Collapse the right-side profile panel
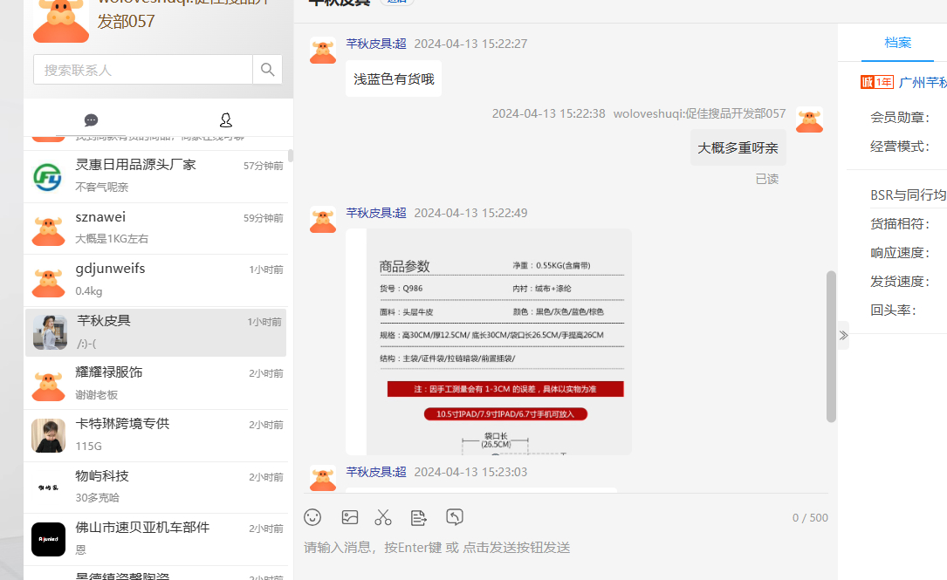This screenshot has width=947, height=580. pyautogui.click(x=843, y=335)
